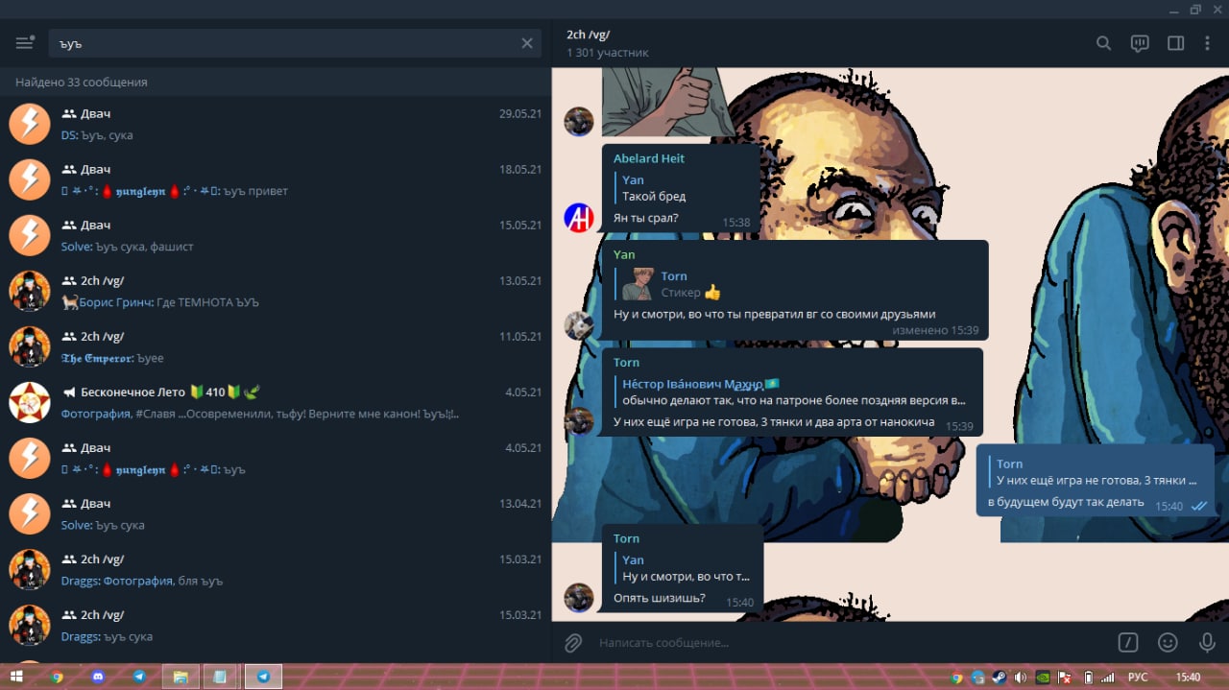Click the message text 'Опять шизишь?'
The image size is (1229, 690).
click(x=660, y=599)
